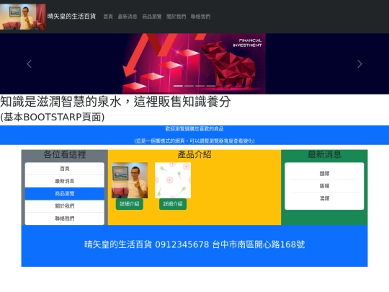389x292 pixels.
Task: Select fourth carousel slide indicator
Action: pos(211,86)
